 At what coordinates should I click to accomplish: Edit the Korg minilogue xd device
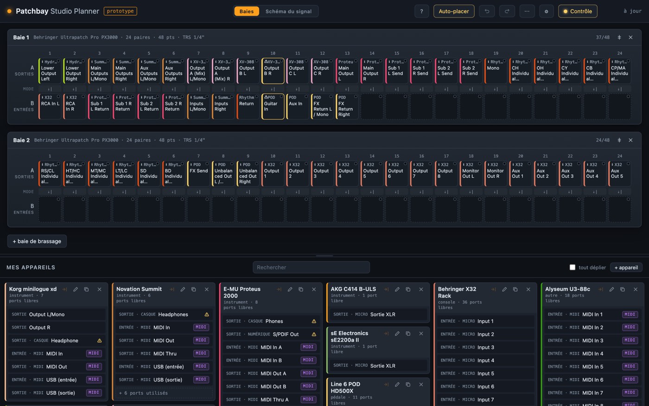coord(75,290)
